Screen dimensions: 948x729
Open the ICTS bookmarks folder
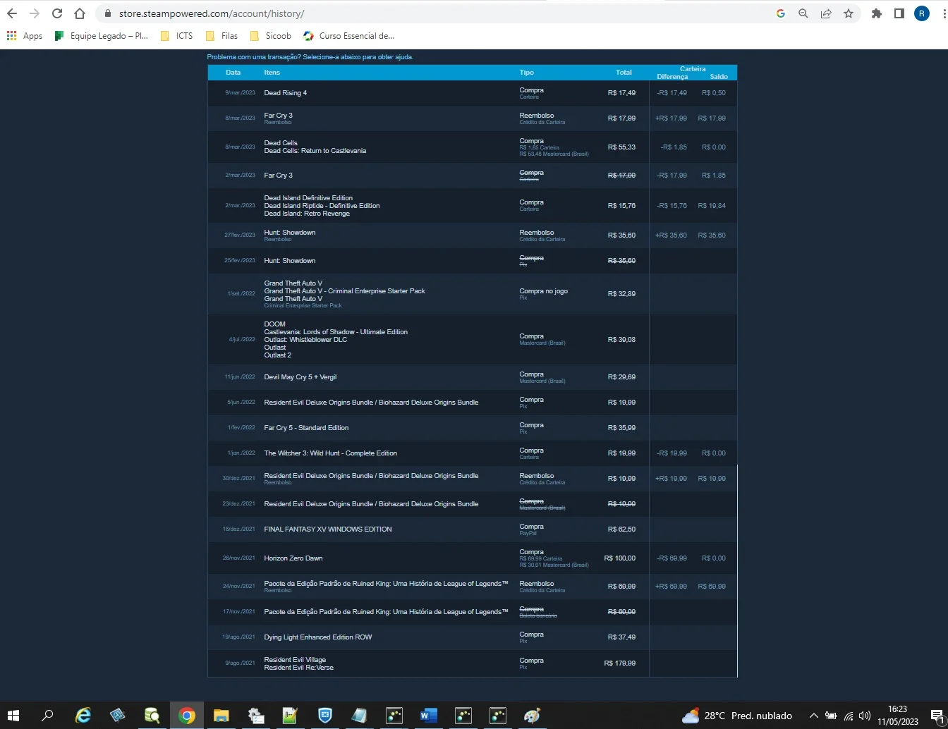click(x=176, y=36)
